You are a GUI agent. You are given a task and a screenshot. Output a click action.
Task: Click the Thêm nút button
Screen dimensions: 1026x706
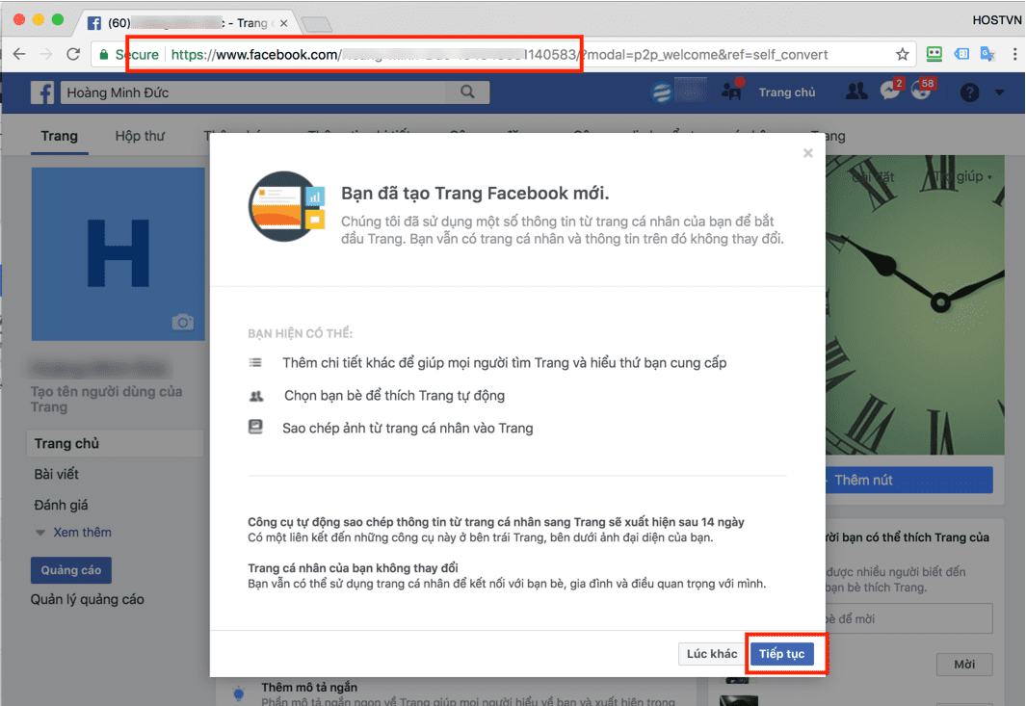pos(909,481)
